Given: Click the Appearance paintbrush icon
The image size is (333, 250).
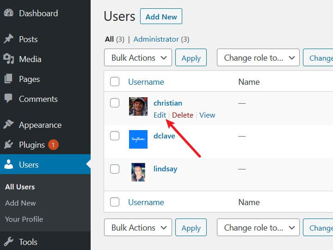Looking at the screenshot, I should (x=8, y=125).
